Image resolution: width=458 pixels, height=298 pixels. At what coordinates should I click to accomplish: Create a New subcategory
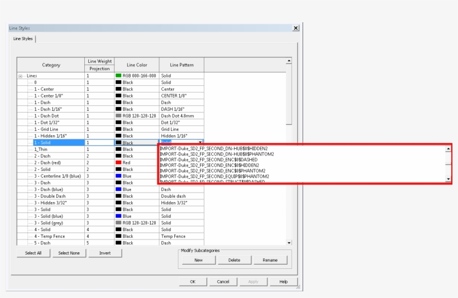pyautogui.click(x=199, y=260)
